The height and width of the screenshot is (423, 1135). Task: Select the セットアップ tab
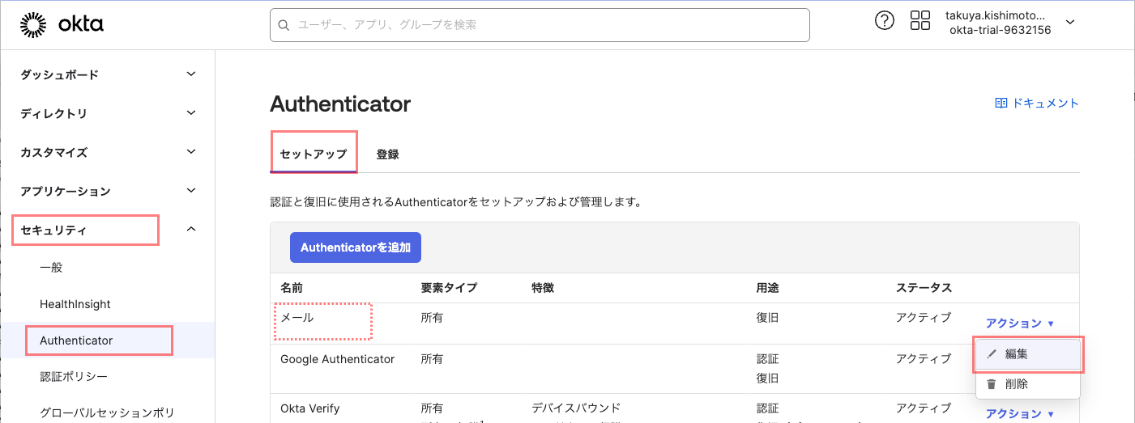313,154
